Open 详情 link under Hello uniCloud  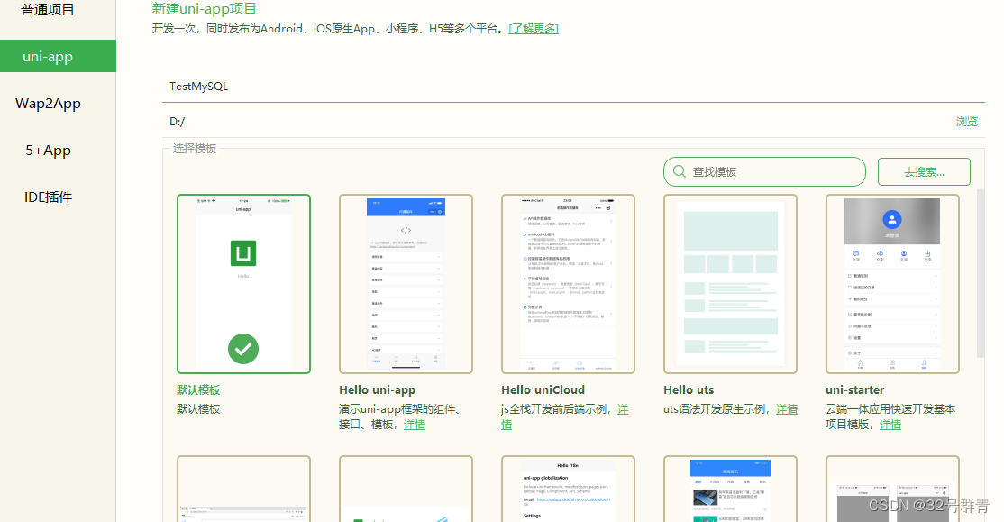point(623,409)
